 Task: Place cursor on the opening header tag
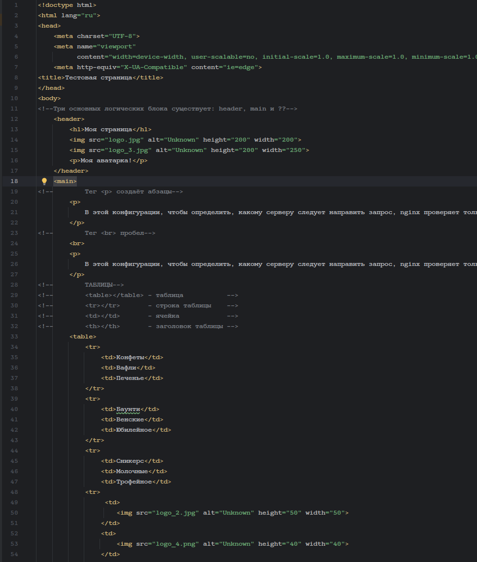point(69,119)
